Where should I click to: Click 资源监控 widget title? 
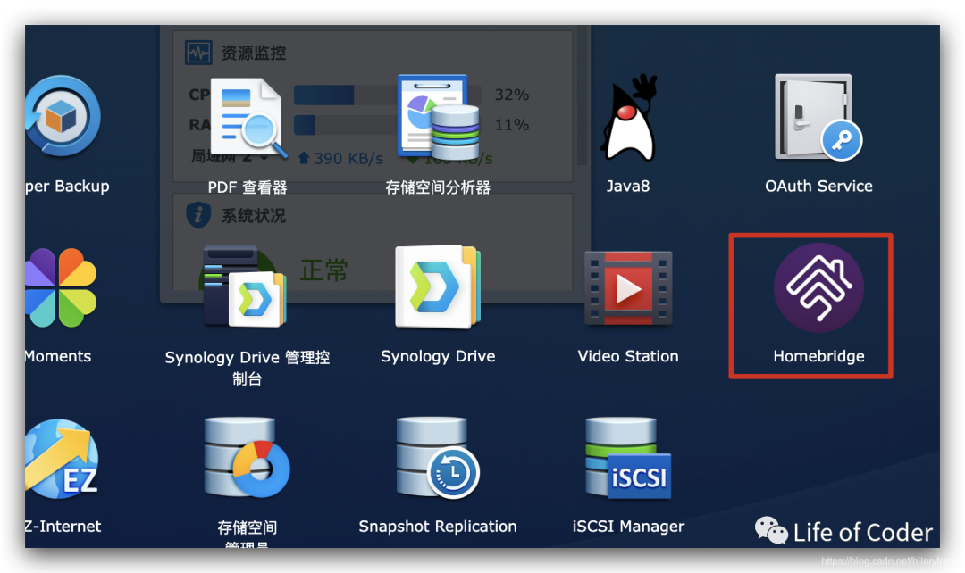point(254,53)
